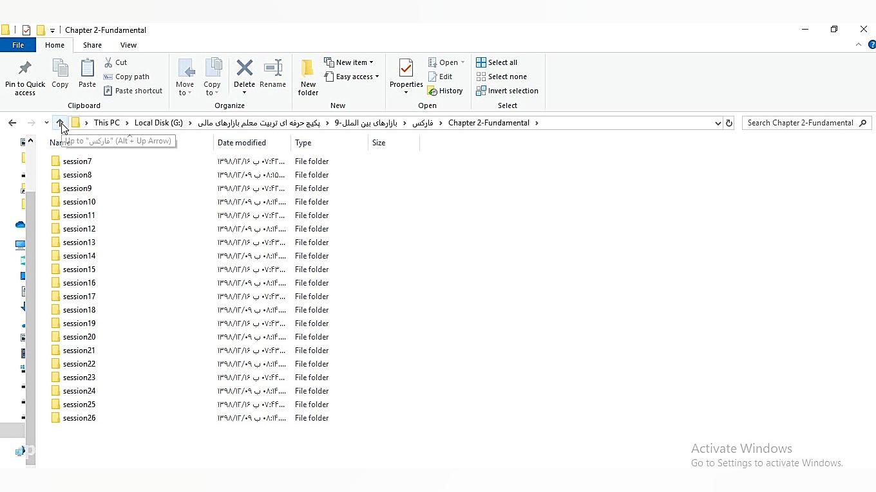
Task: Select the session11 folder
Action: [x=79, y=215]
